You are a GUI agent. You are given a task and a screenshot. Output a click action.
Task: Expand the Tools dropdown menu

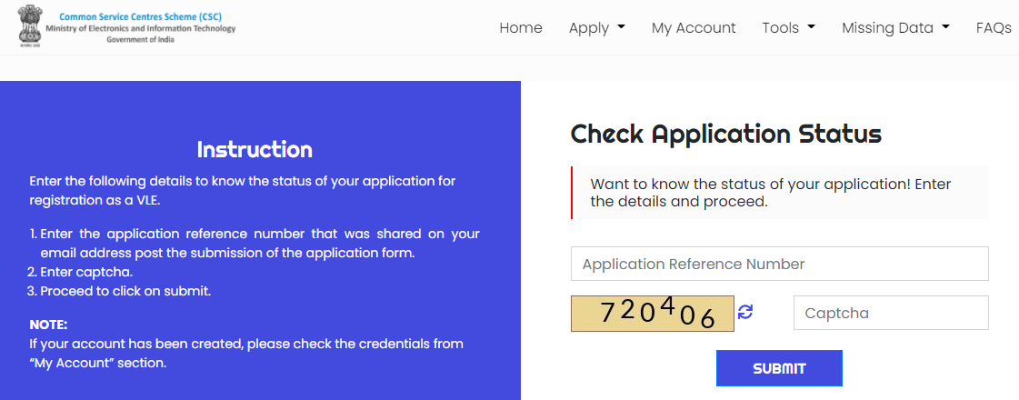[x=788, y=27]
